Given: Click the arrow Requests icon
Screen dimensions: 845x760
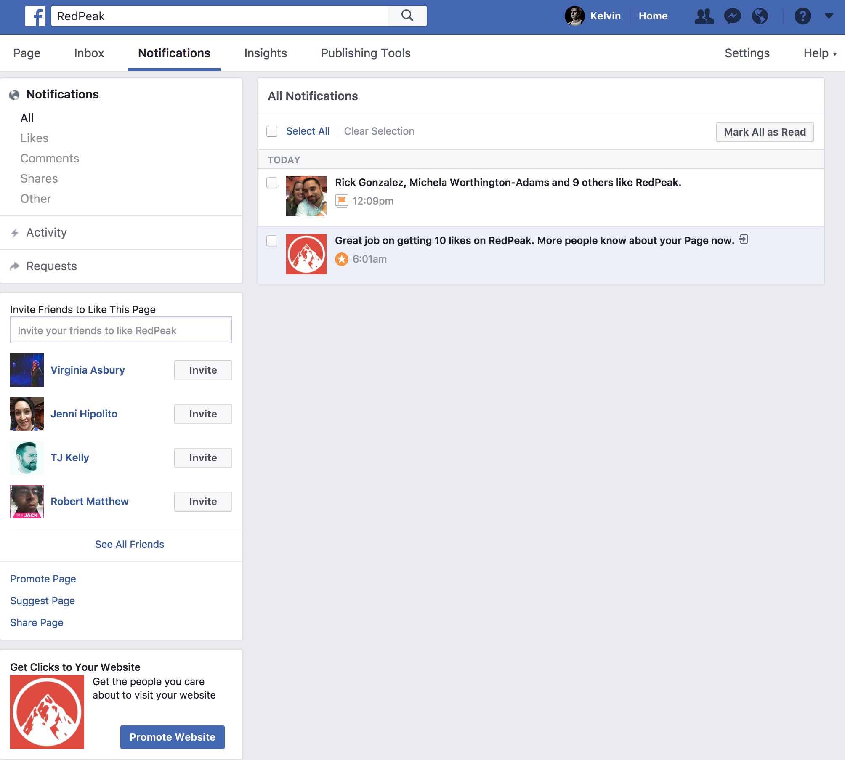Looking at the screenshot, I should tap(15, 266).
